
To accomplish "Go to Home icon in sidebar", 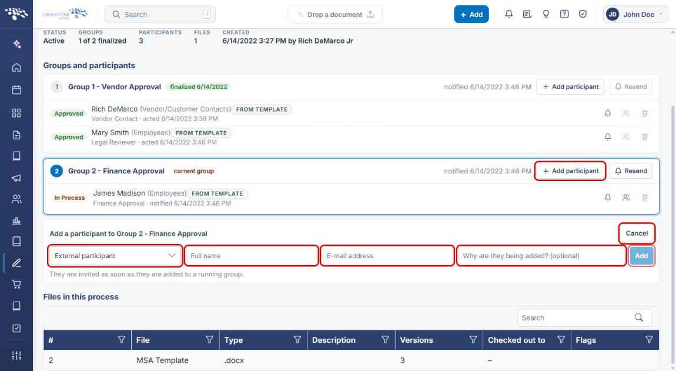I will [16, 67].
